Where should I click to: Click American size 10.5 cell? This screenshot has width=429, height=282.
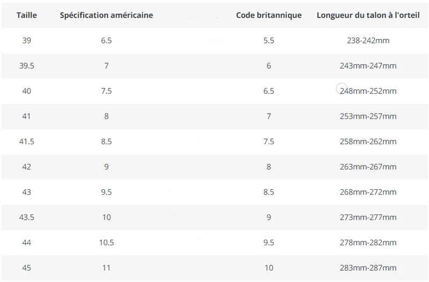click(x=106, y=242)
